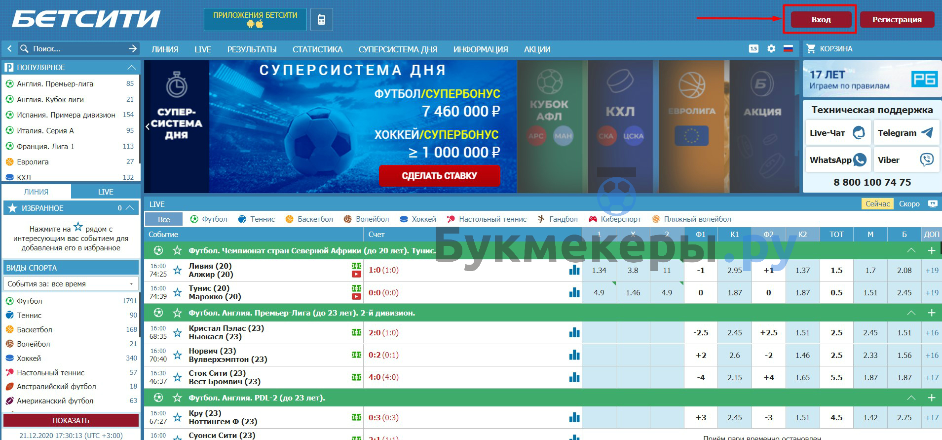Collapse the left sidebar with back arrow
The image size is (942, 440).
click(x=9, y=48)
